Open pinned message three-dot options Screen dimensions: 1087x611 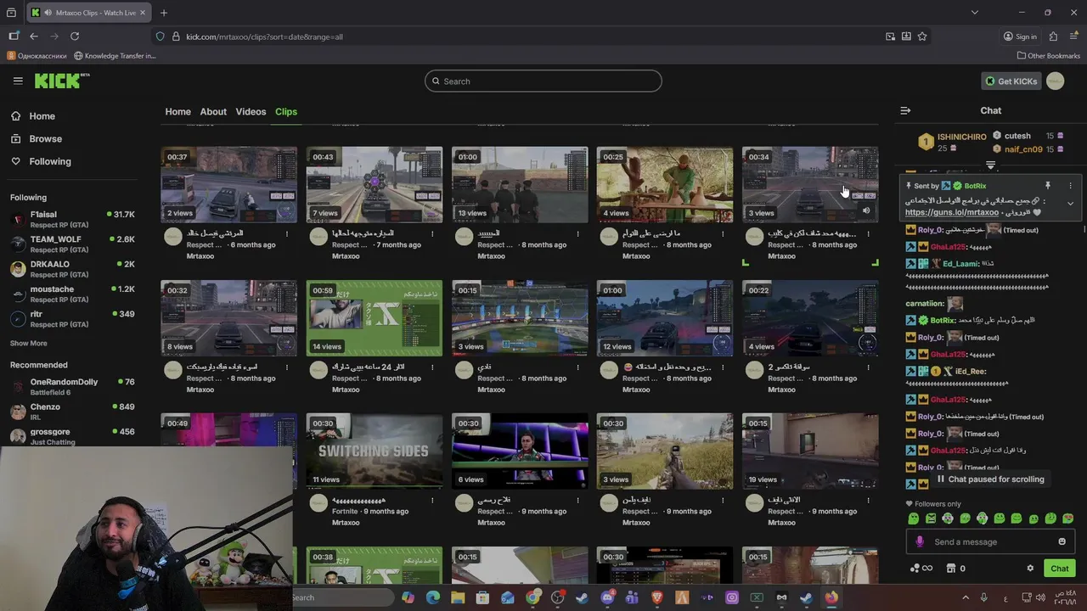coord(1070,185)
